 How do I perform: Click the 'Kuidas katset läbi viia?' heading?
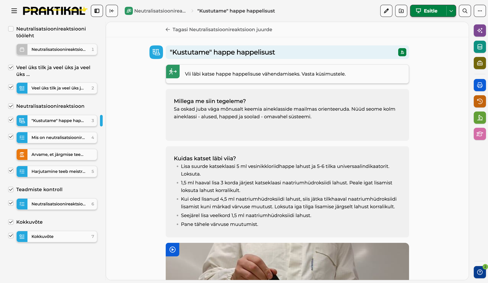[x=205, y=158]
